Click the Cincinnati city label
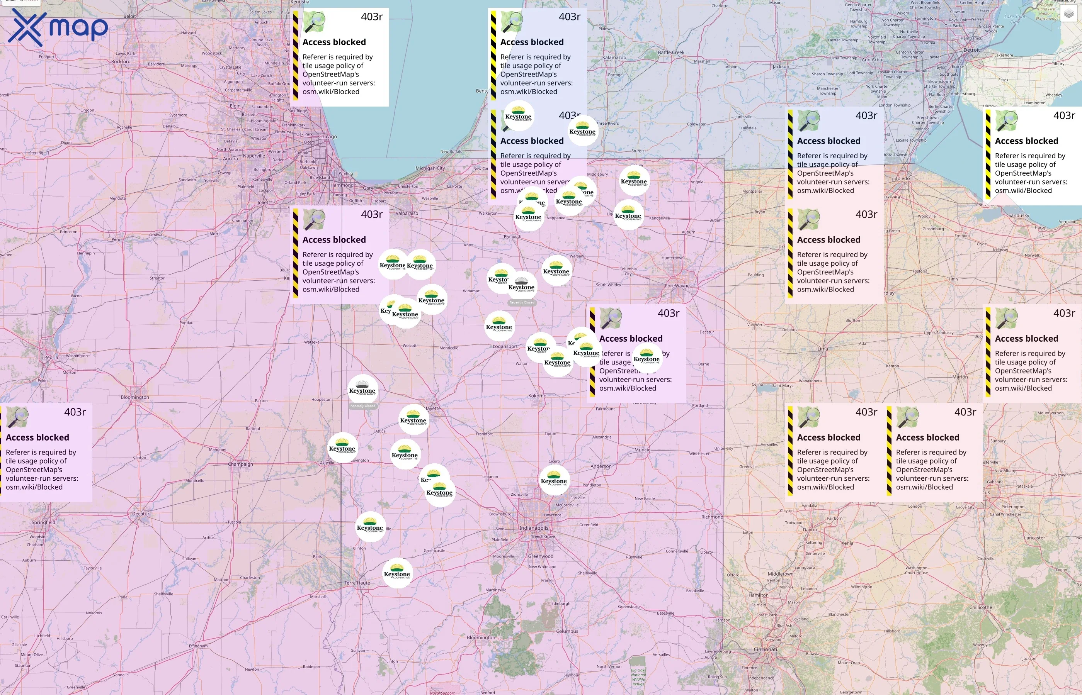 pos(766,649)
